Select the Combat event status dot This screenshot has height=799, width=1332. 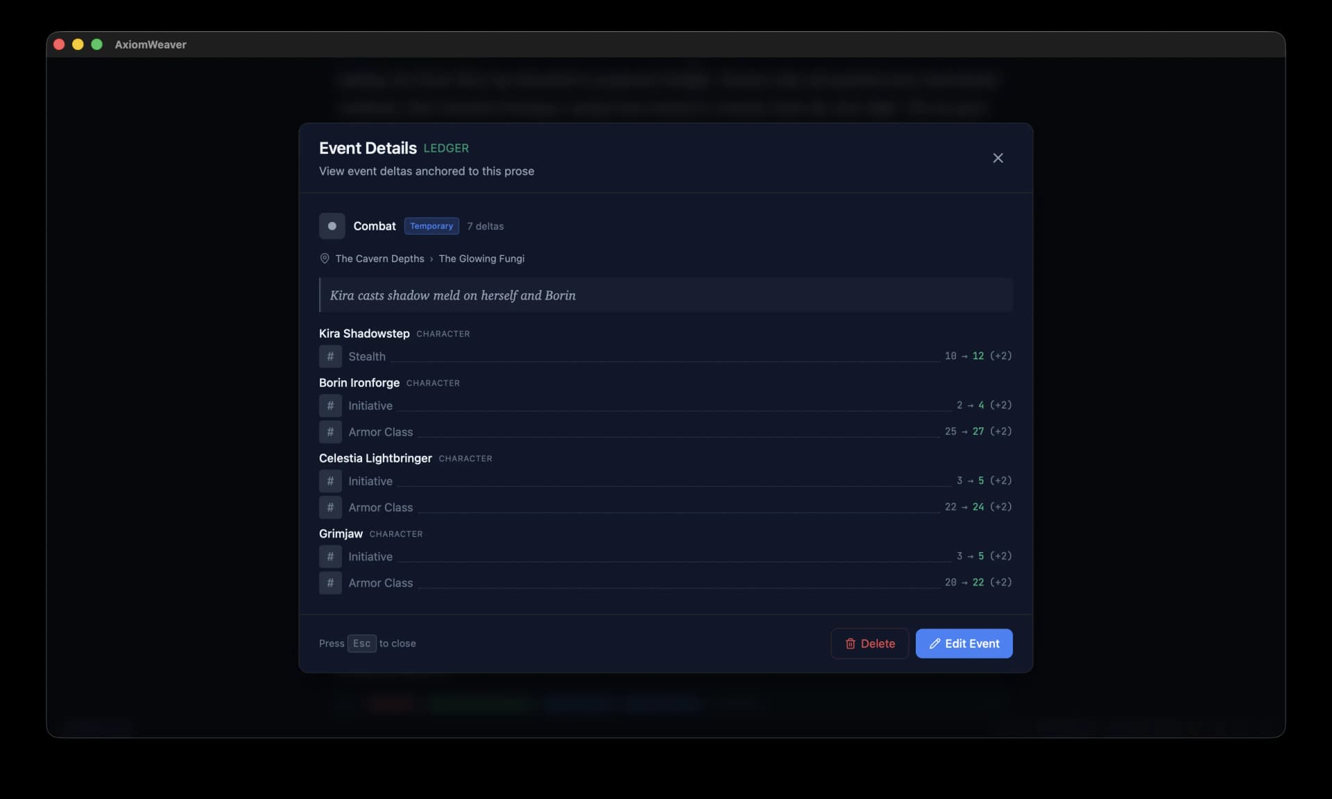coord(332,225)
